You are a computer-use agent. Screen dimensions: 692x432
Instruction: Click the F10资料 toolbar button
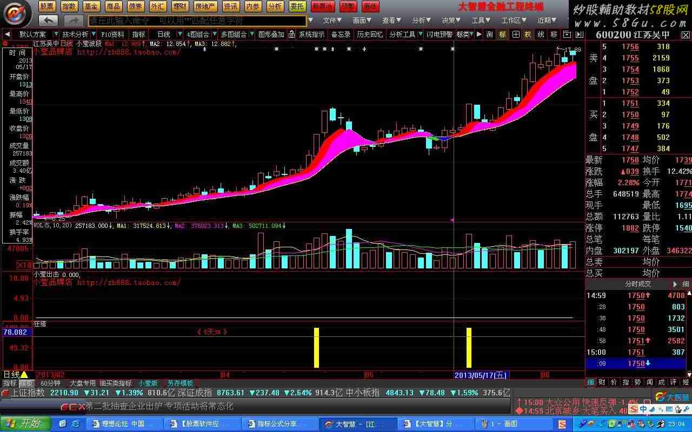click(x=112, y=34)
